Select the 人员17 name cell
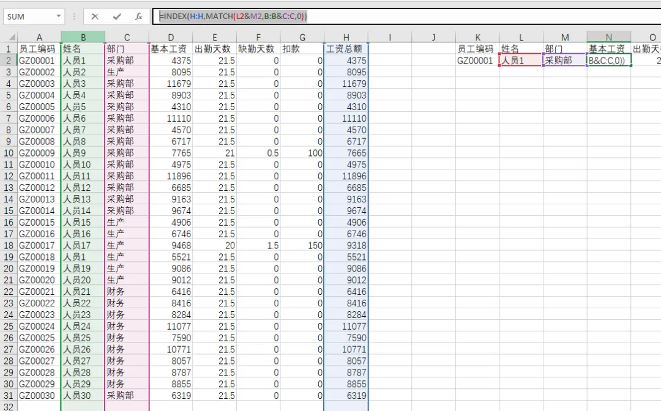661x411 pixels. tap(83, 245)
